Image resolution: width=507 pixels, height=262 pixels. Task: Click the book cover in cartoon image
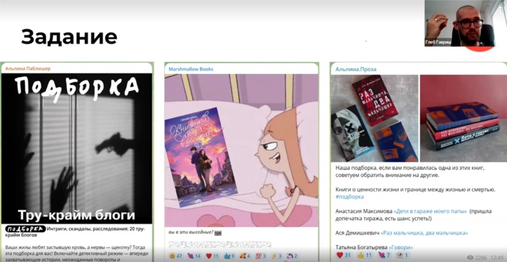point(201,157)
